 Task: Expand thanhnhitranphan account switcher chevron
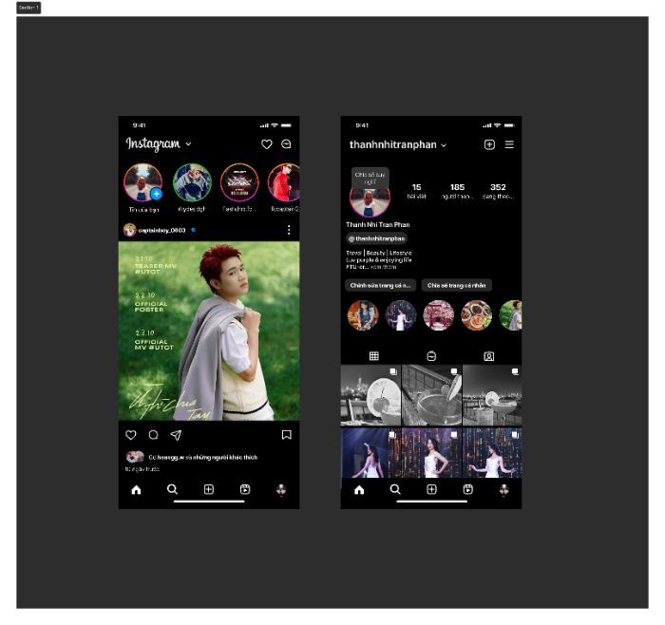444,145
